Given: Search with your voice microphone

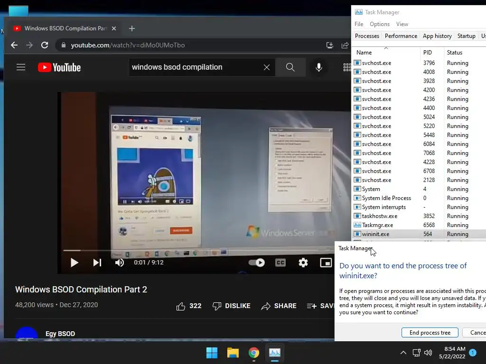Looking at the screenshot, I should click(x=318, y=67).
